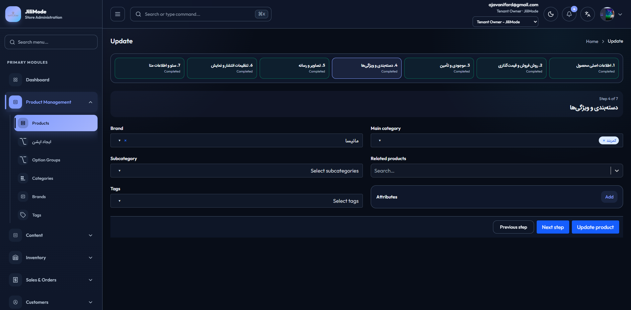
Task: Focus the Search menu field
Action: click(x=51, y=42)
